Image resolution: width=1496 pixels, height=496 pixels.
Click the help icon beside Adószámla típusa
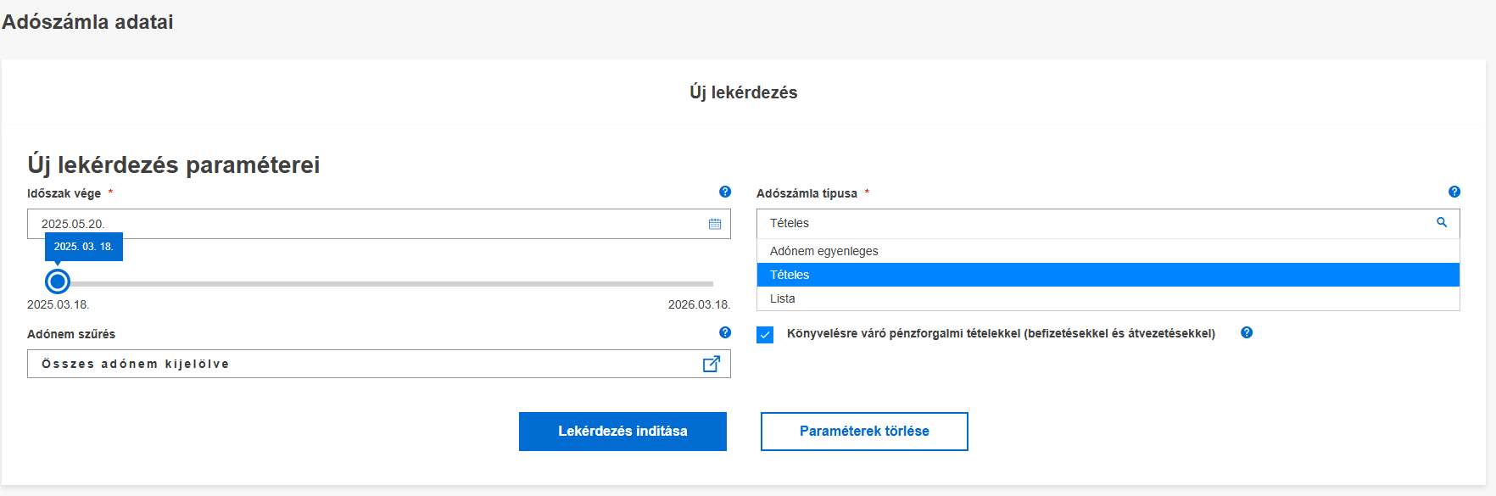(x=1454, y=192)
